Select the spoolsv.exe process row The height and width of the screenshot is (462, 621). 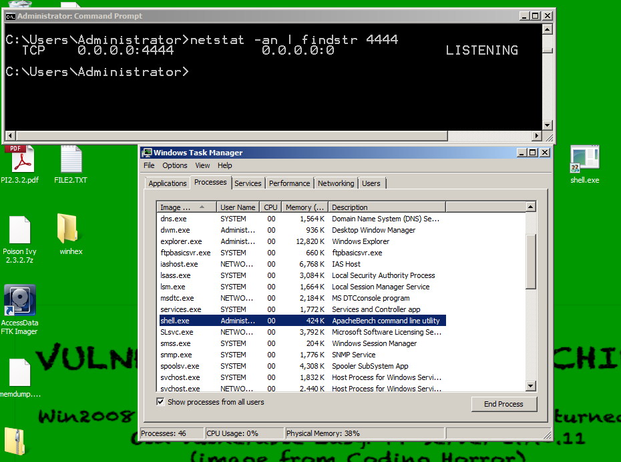[302, 366]
